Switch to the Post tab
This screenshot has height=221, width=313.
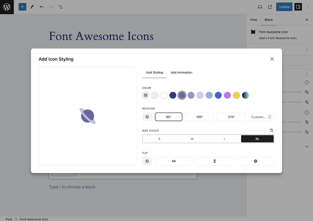point(254,20)
